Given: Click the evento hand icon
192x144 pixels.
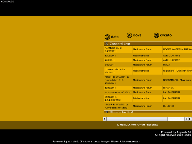Looking at the screenshot, I should click(156, 35).
